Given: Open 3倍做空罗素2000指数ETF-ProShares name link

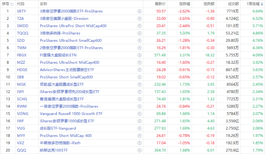Looking at the screenshot, I should tap(71, 11).
